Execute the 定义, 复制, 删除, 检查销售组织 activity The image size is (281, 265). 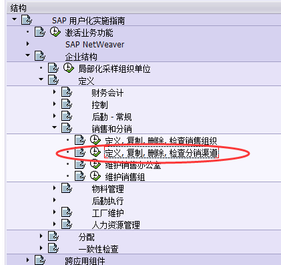coord(95,140)
